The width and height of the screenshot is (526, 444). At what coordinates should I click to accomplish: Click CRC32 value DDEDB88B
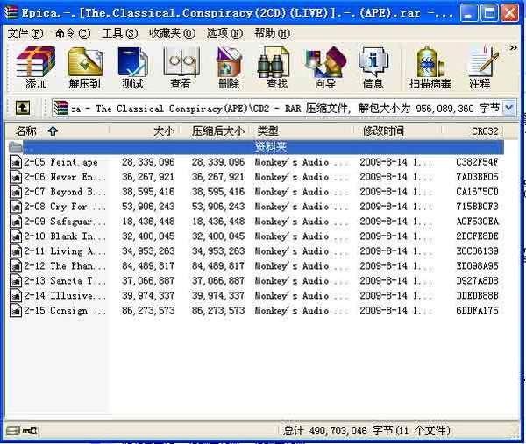[477, 296]
